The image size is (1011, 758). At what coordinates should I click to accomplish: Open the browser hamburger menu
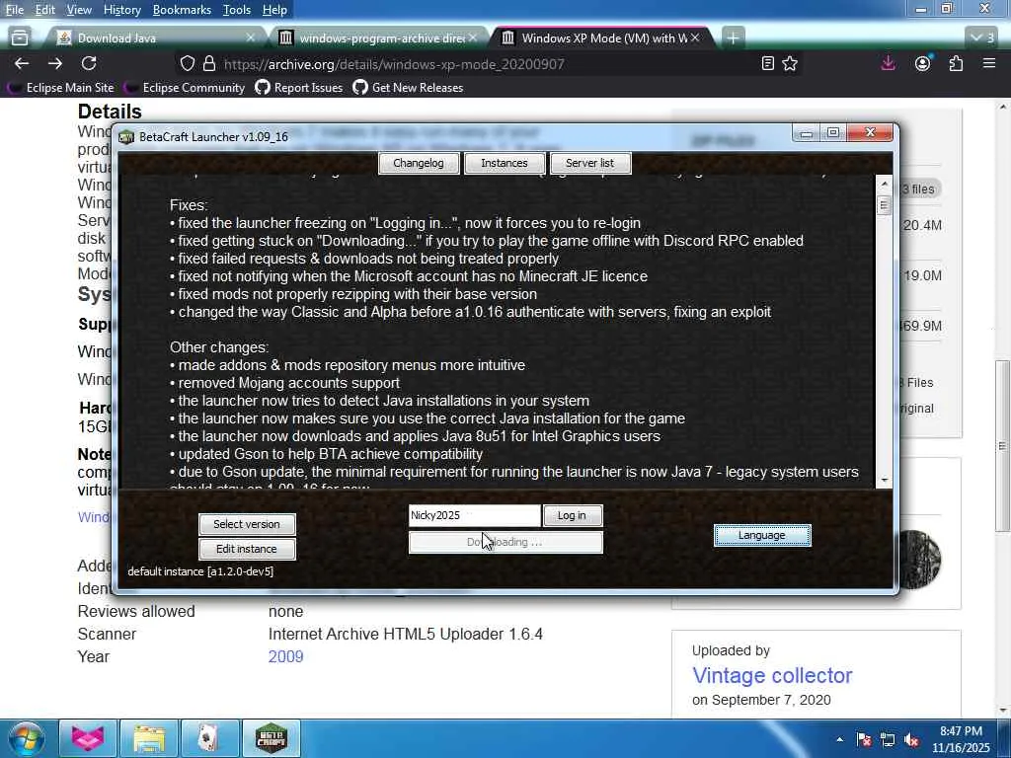tap(989, 63)
